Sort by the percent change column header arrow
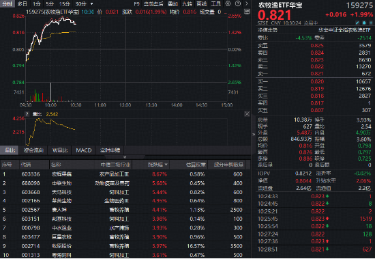This screenshot has height=259, width=375. click(x=166, y=165)
